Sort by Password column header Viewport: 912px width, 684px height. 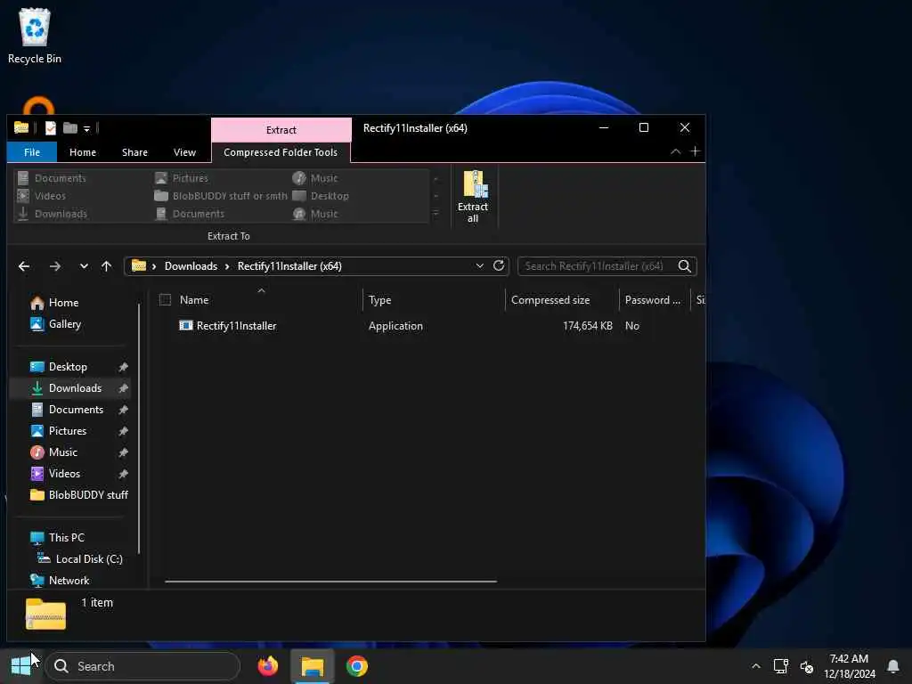(655, 300)
